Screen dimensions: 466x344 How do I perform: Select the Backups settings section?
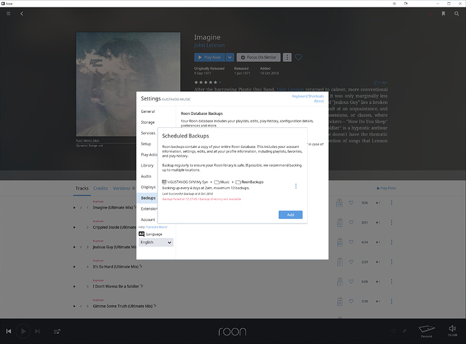(x=148, y=198)
